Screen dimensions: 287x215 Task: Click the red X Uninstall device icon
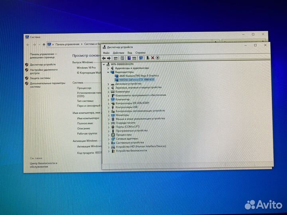point(153,58)
